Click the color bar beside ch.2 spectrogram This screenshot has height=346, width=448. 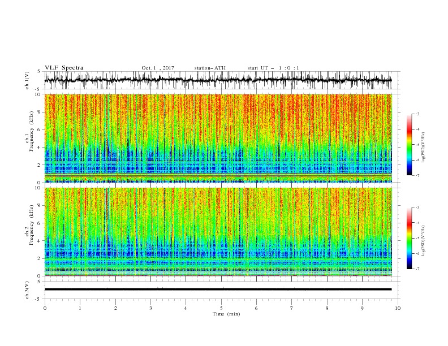(409, 238)
